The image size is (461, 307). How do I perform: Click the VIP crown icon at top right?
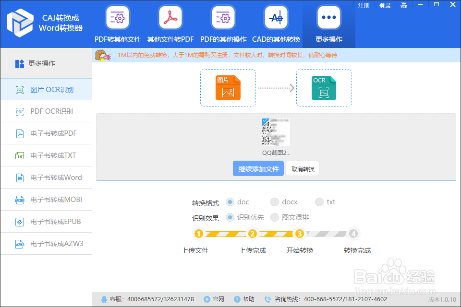[x=404, y=6]
